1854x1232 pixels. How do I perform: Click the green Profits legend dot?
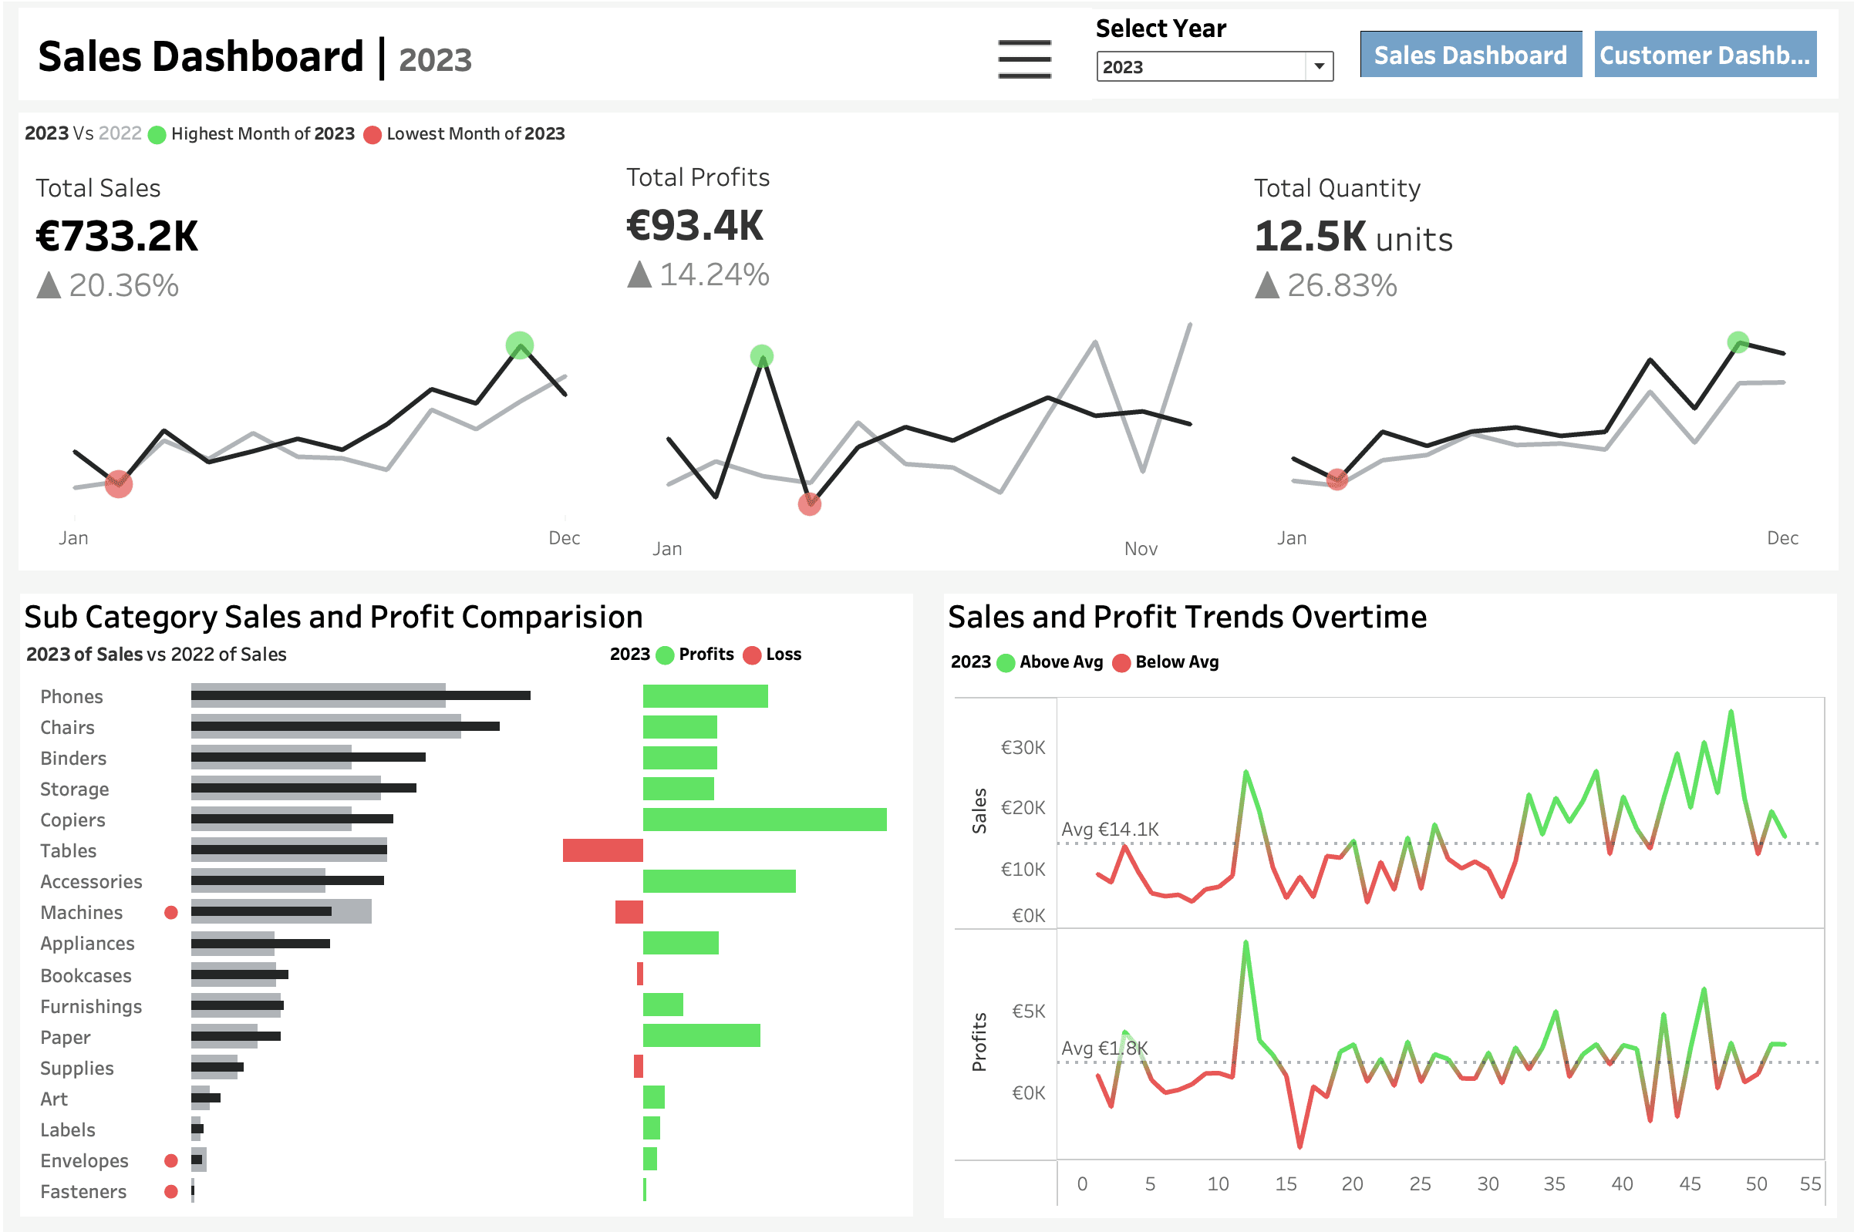coord(665,655)
